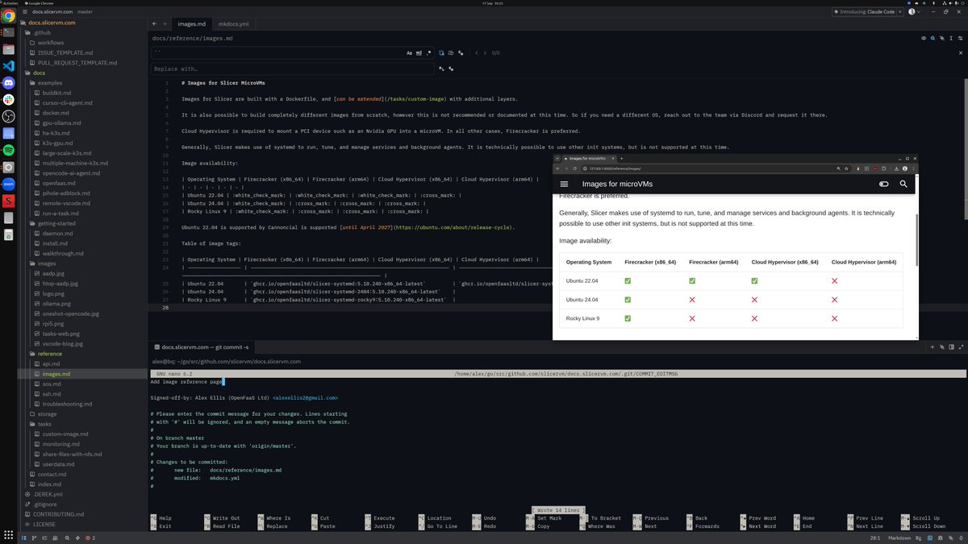Open Spotify from the dock

tap(9, 150)
